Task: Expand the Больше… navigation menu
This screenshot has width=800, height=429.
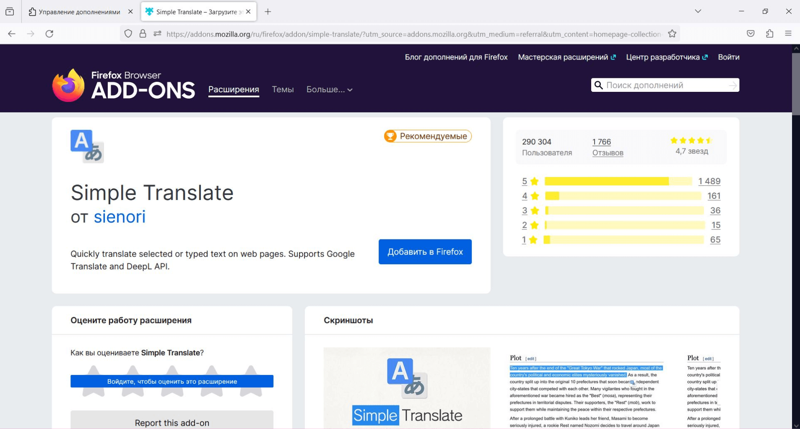Action: pyautogui.click(x=329, y=89)
